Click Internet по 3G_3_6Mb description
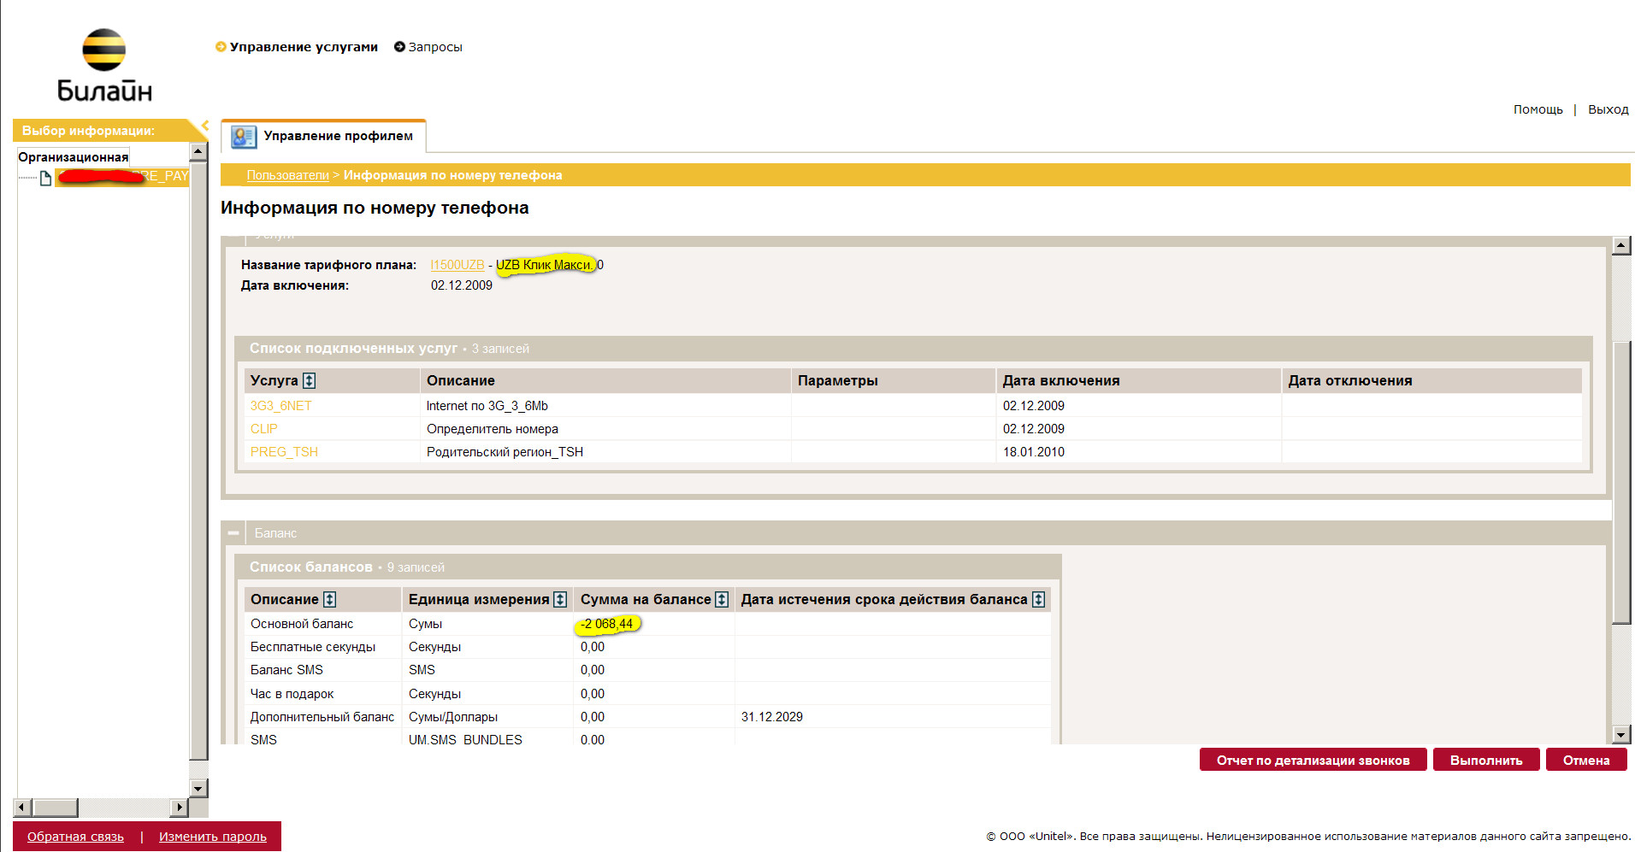The height and width of the screenshot is (852, 1635). (487, 406)
